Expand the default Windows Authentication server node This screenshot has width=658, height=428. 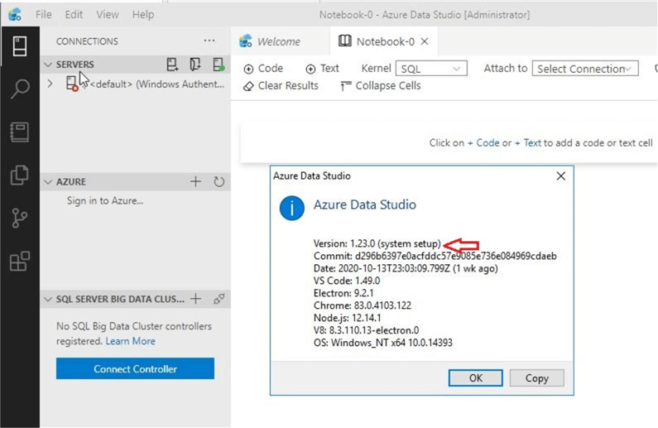click(50, 84)
